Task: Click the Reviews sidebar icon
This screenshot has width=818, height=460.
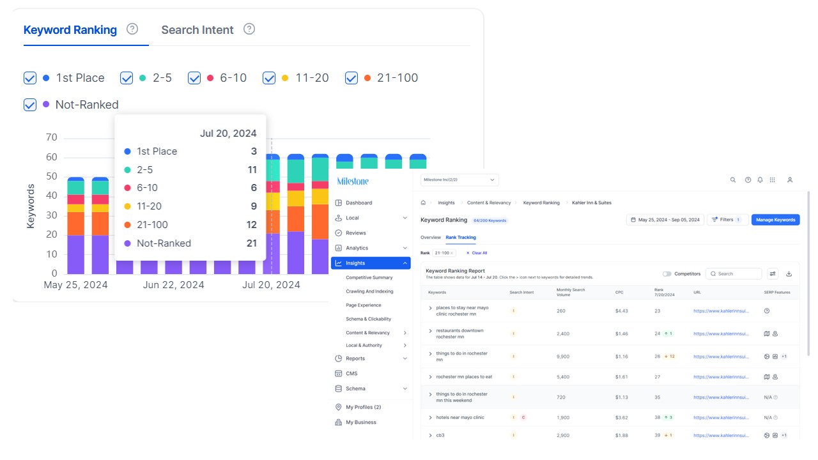Action: (339, 233)
